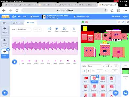The width and height of the screenshot is (129, 97).
Task: Apply the Slower sound effect
Action: [29, 62]
